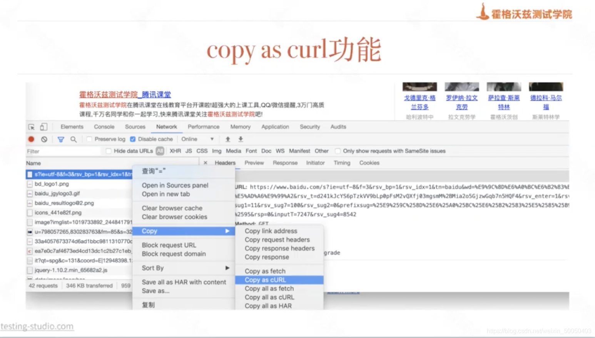
Task: Click the icons_441e82f.png file icon
Action: pos(30,213)
